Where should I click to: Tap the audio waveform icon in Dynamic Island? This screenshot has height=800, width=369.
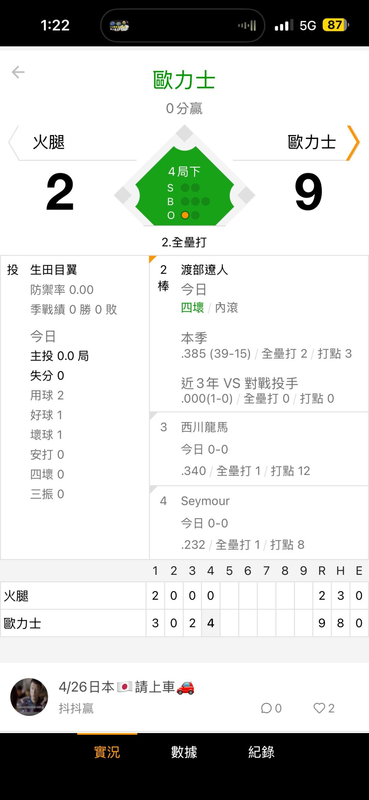pyautogui.click(x=247, y=25)
